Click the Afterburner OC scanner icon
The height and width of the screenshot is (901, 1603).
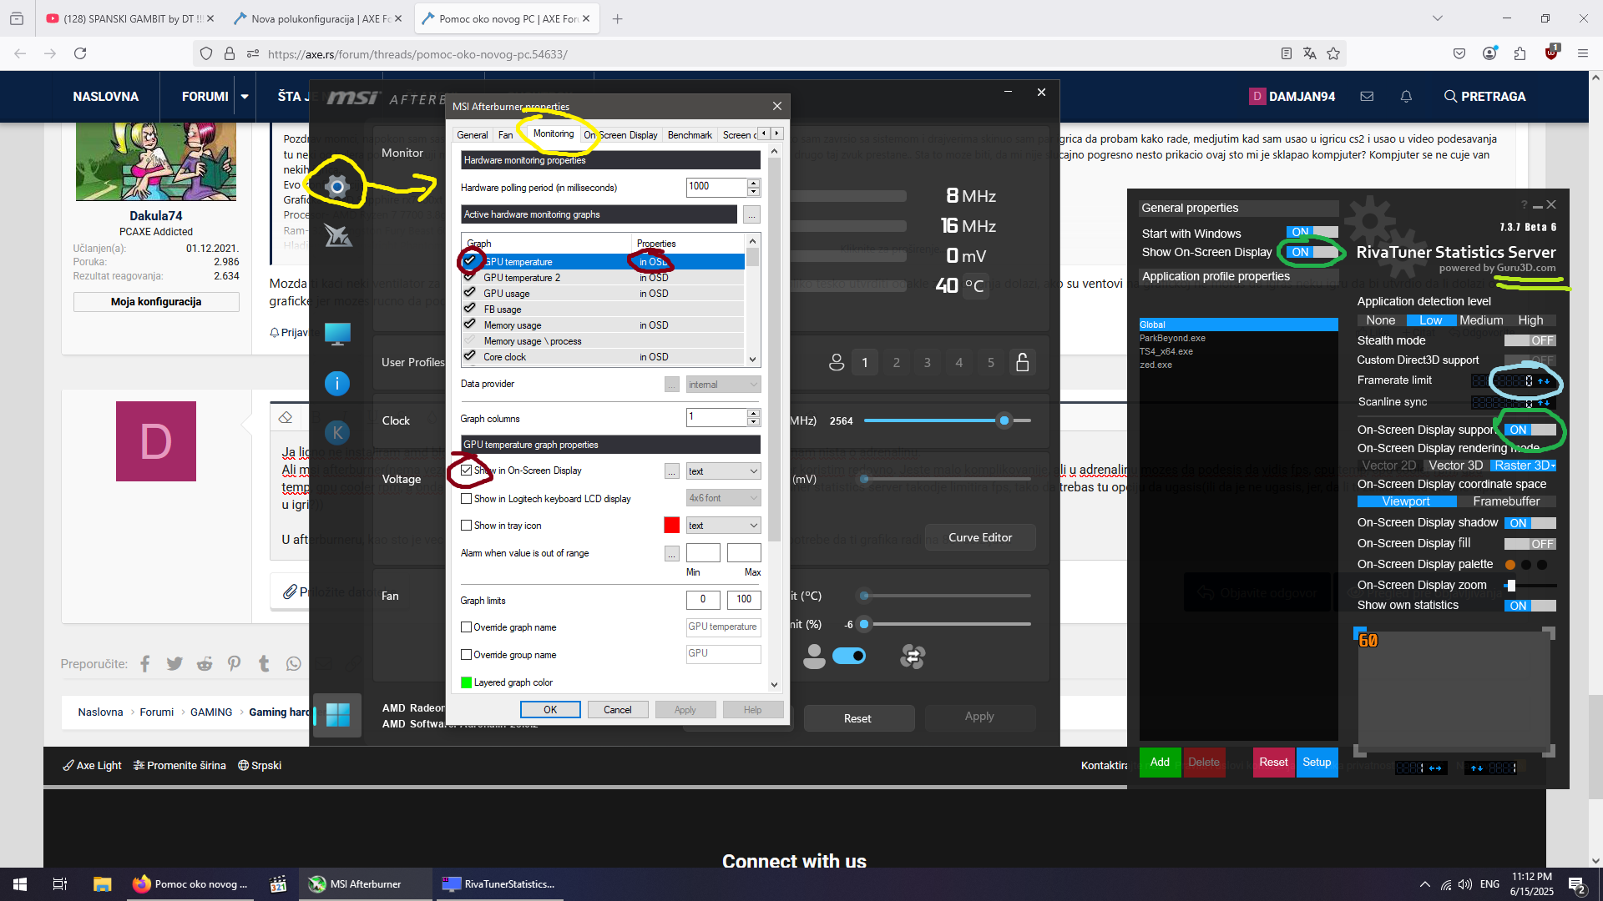click(337, 236)
